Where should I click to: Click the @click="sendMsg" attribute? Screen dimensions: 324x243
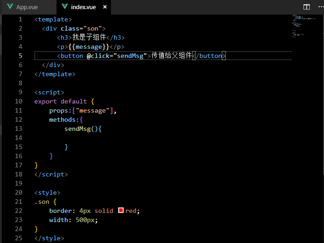coord(117,56)
